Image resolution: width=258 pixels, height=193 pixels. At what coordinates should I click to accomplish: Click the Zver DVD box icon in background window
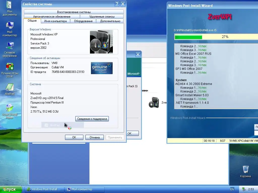(x=154, y=103)
